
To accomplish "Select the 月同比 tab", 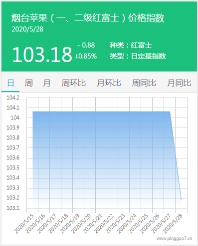I will 179,83.
